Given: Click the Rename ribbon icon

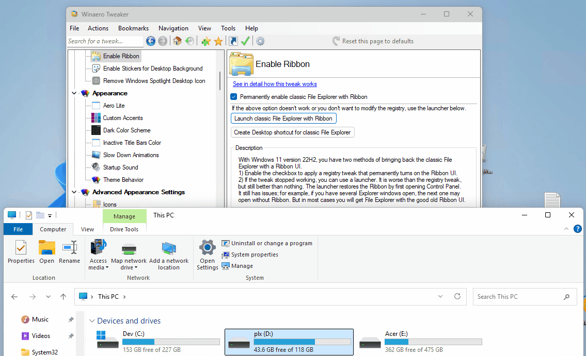Looking at the screenshot, I should [x=69, y=252].
